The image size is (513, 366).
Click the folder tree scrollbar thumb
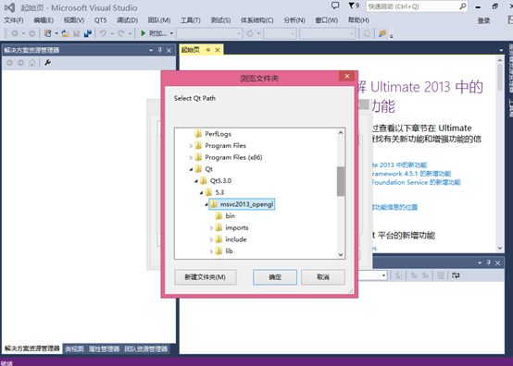(x=341, y=181)
